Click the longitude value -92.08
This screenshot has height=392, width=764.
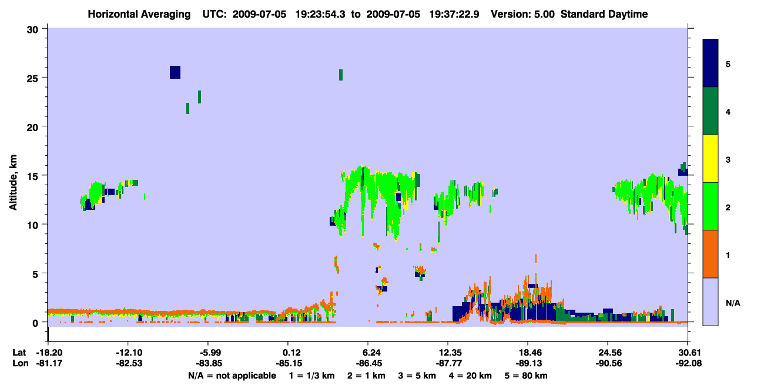coord(688,364)
